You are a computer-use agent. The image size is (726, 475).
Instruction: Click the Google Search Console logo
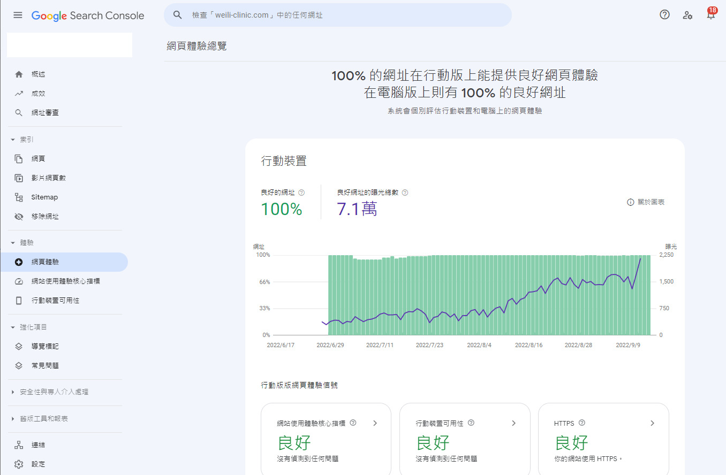88,16
